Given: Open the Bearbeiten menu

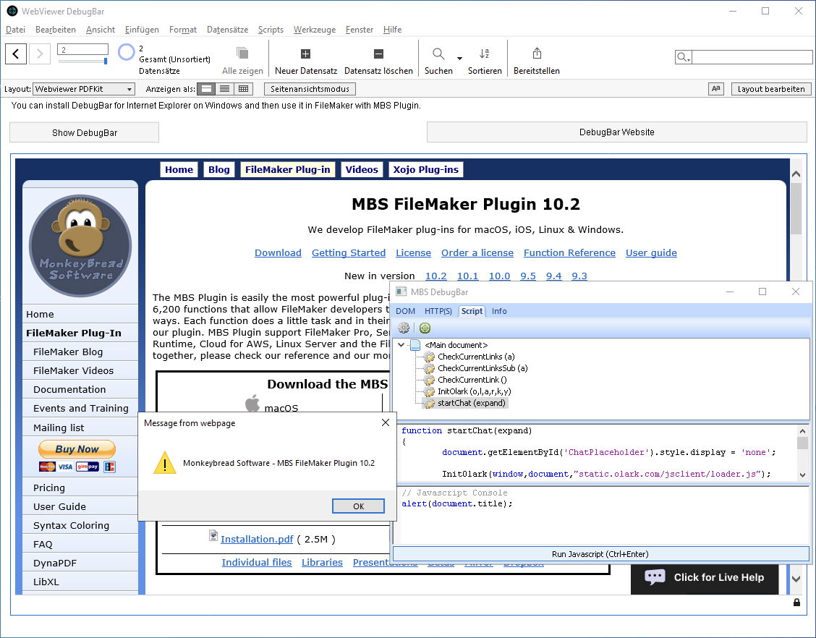Looking at the screenshot, I should pos(56,30).
